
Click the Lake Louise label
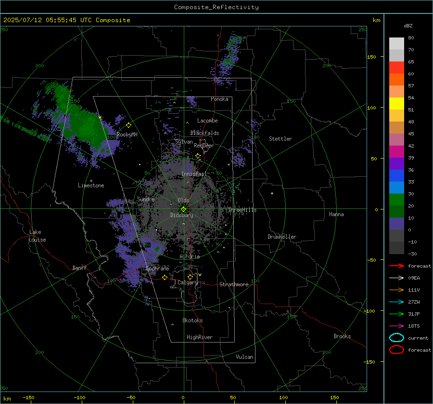(37, 236)
